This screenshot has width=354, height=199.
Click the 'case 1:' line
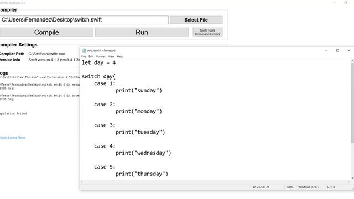click(105, 83)
